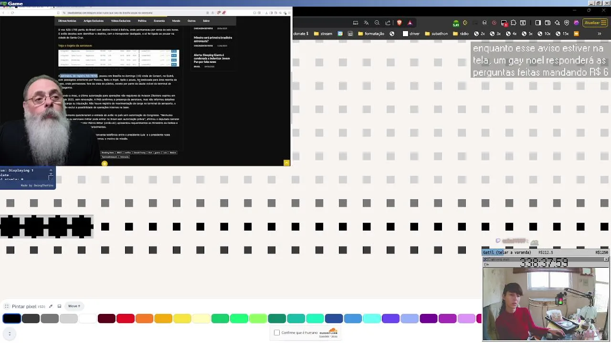Open Economia menu item
This screenshot has width=611, height=343.
(159, 21)
